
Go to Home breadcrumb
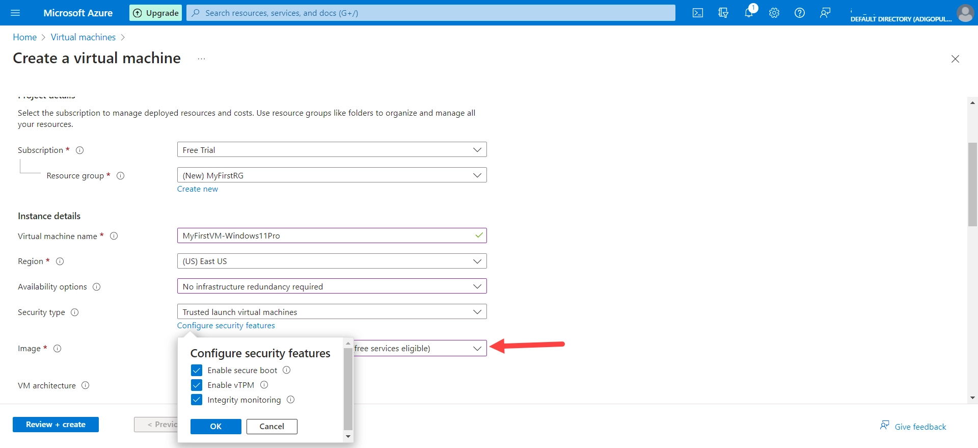click(25, 37)
